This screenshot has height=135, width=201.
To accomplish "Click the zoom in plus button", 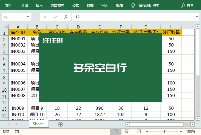I will [x=181, y=132].
